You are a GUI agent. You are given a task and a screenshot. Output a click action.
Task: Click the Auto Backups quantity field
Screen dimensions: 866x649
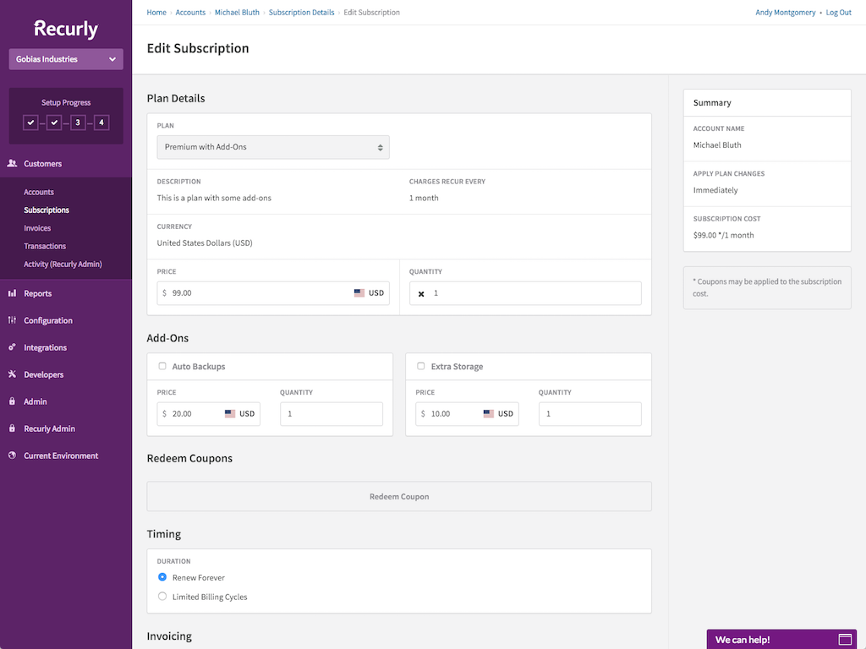pos(332,414)
